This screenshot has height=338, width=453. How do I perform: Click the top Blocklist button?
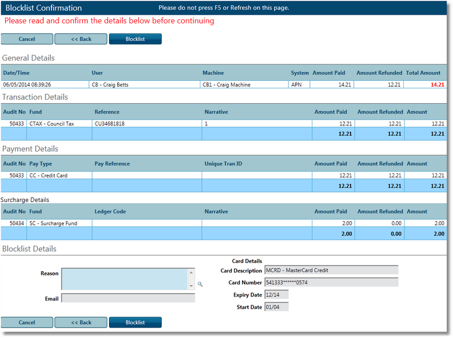pyautogui.click(x=135, y=39)
